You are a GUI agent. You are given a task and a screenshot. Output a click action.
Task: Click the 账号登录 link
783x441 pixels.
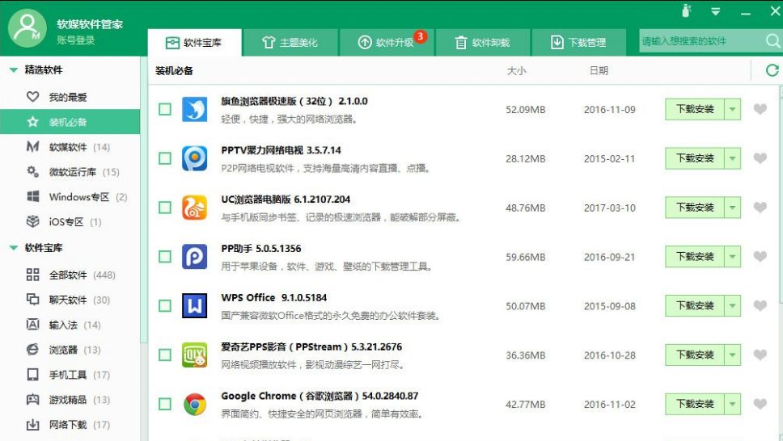click(x=76, y=40)
